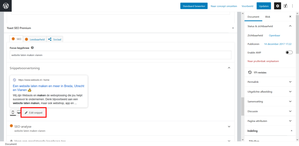Screen dimensions: 299x146
Task: Click the Document breadcrumb at bottom
Action: [11, 144]
